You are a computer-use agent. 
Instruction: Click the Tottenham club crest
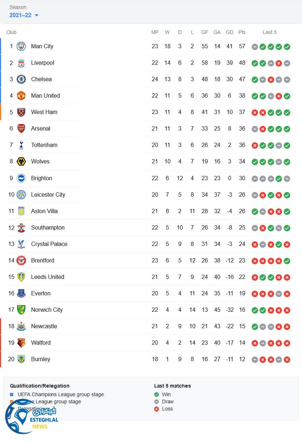pyautogui.click(x=21, y=145)
